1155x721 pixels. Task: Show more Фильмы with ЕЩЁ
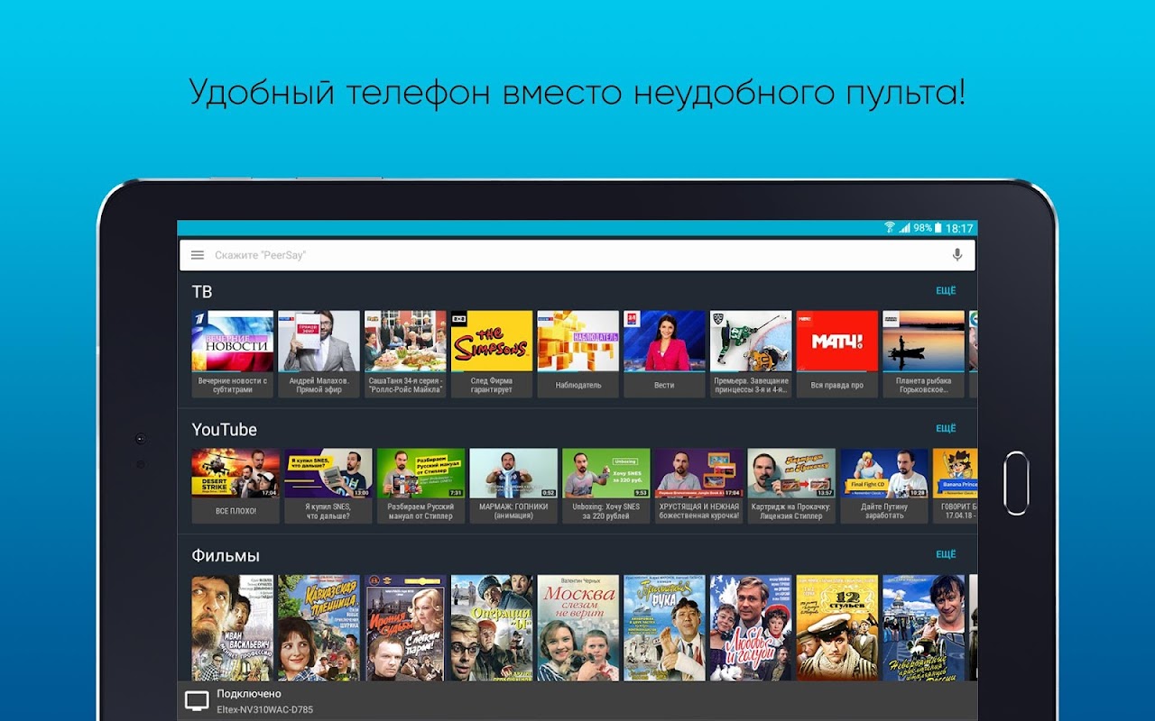[946, 555]
